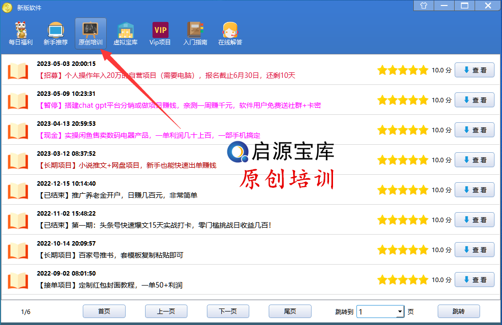Image resolution: width=502 pixels, height=325 pixels.
Task: Click star rating of the 现金 闲鱼 entry
Action: click(403, 130)
